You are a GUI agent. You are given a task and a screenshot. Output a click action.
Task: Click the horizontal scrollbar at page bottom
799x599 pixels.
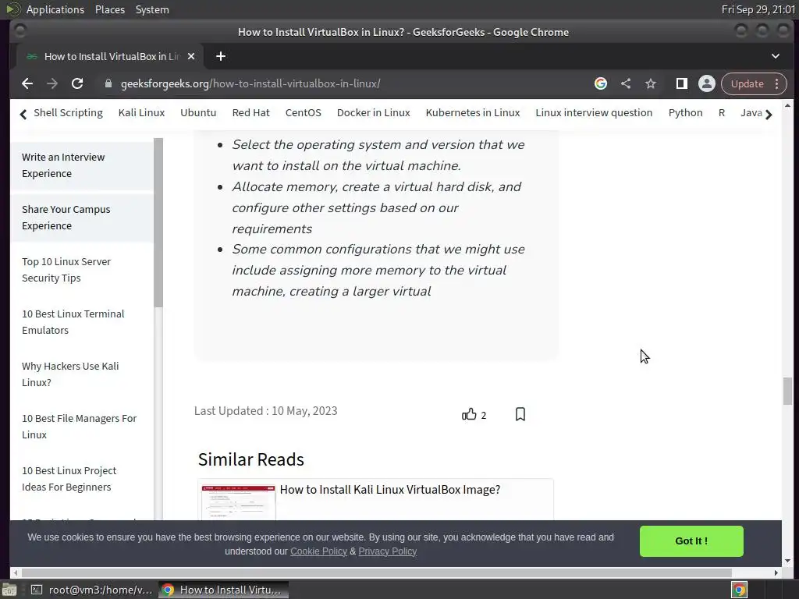[377, 572]
